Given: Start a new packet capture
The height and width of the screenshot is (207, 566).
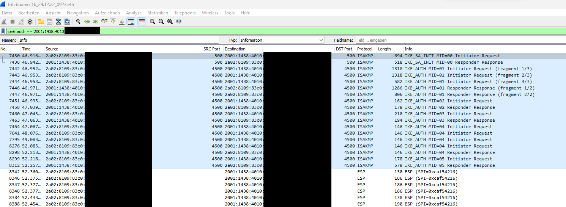Looking at the screenshot, I should point(4,22).
